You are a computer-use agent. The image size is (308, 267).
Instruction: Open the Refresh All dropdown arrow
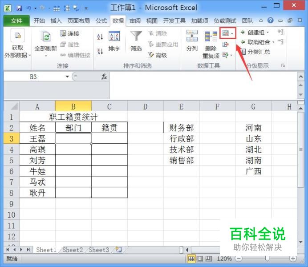click(46, 56)
